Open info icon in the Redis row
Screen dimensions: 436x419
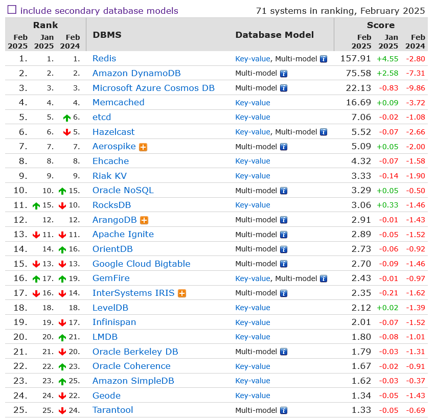[x=324, y=59]
